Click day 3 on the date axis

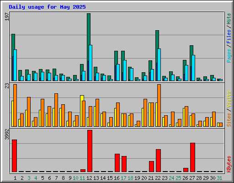[x=29, y=178]
